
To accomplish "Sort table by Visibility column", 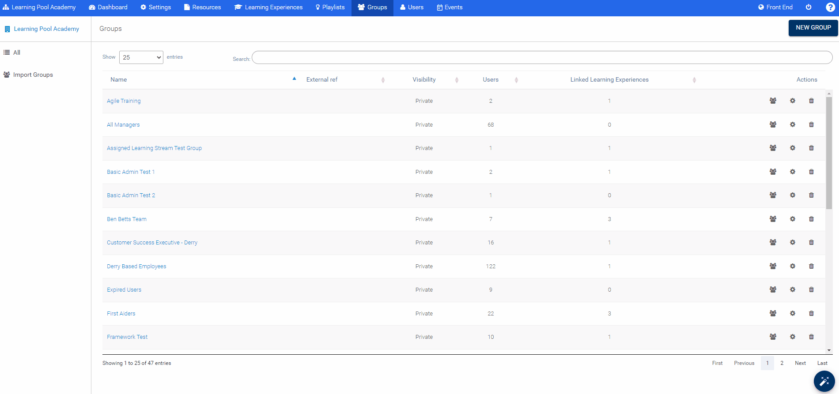I will (424, 79).
